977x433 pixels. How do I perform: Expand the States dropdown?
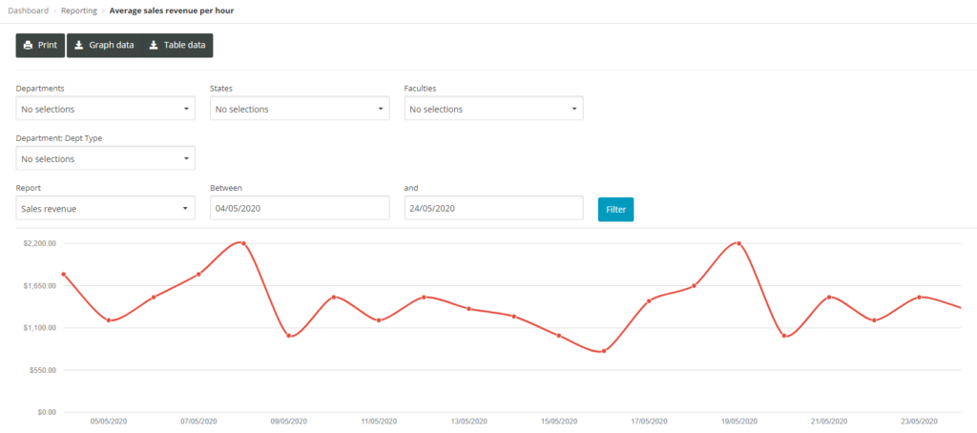tap(300, 109)
